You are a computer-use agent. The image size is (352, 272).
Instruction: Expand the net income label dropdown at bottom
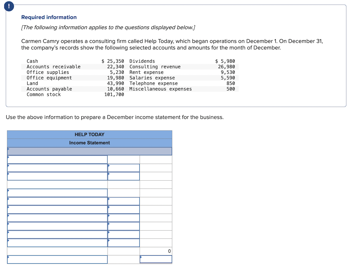(57, 259)
